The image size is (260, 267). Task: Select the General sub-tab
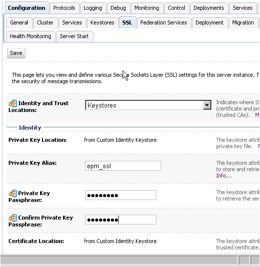pyautogui.click(x=19, y=22)
